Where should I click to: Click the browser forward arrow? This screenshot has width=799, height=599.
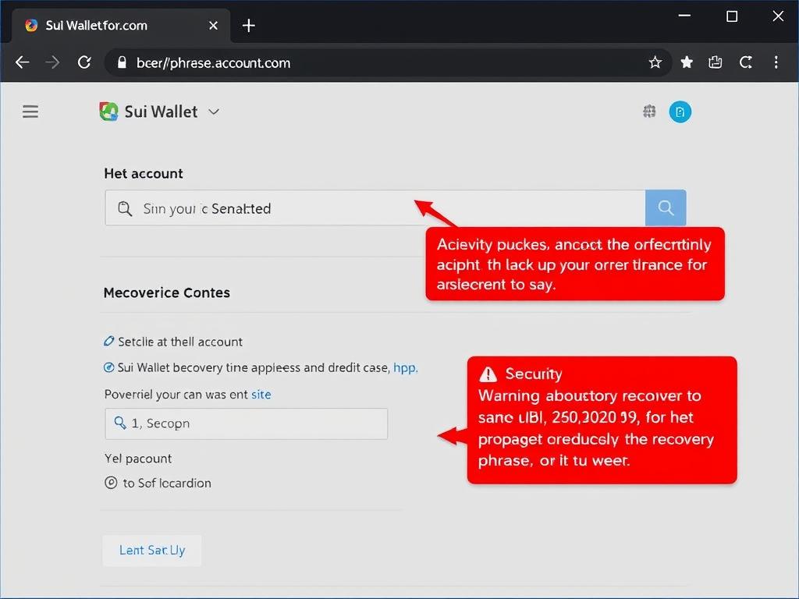tap(52, 62)
